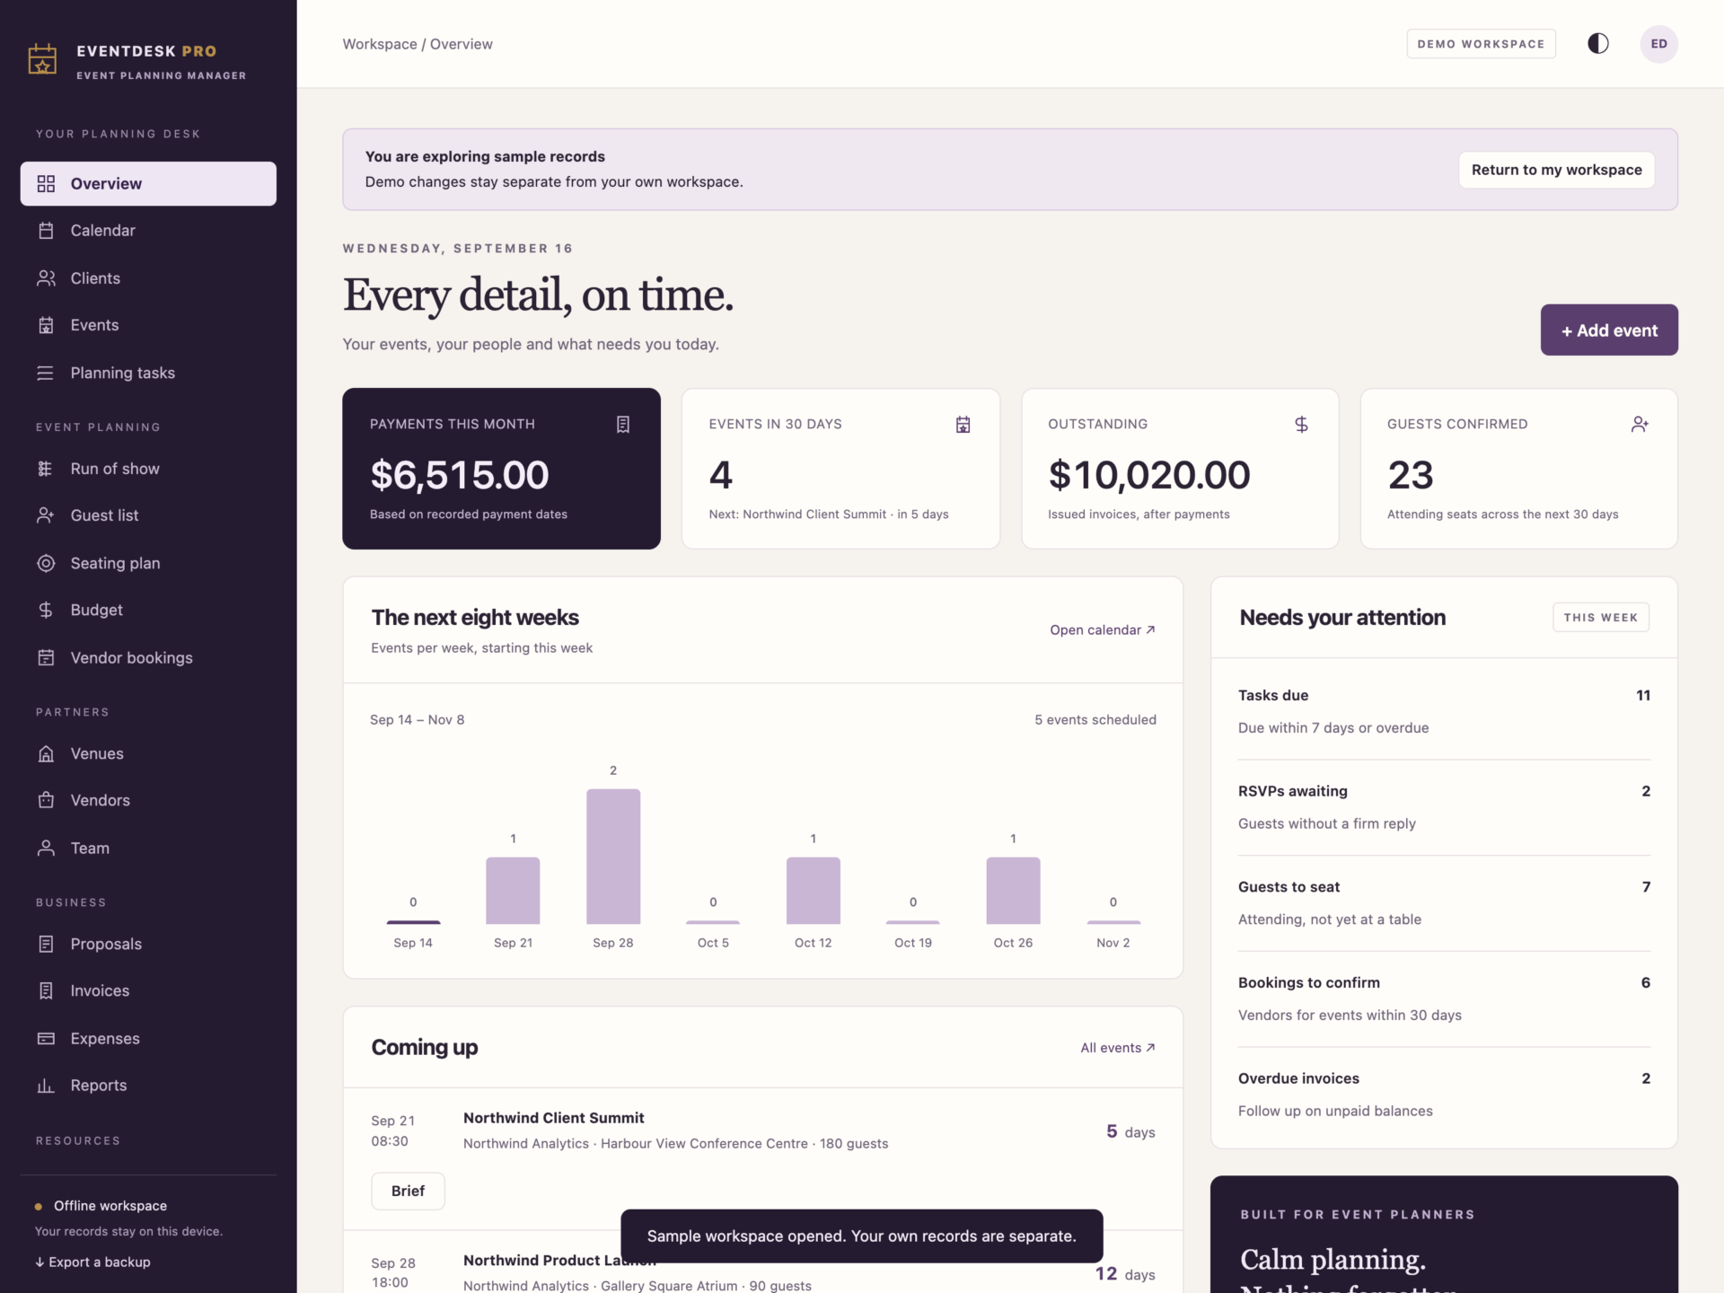Click the Overview grid icon in sidebar
This screenshot has height=1293, width=1724.
point(46,184)
